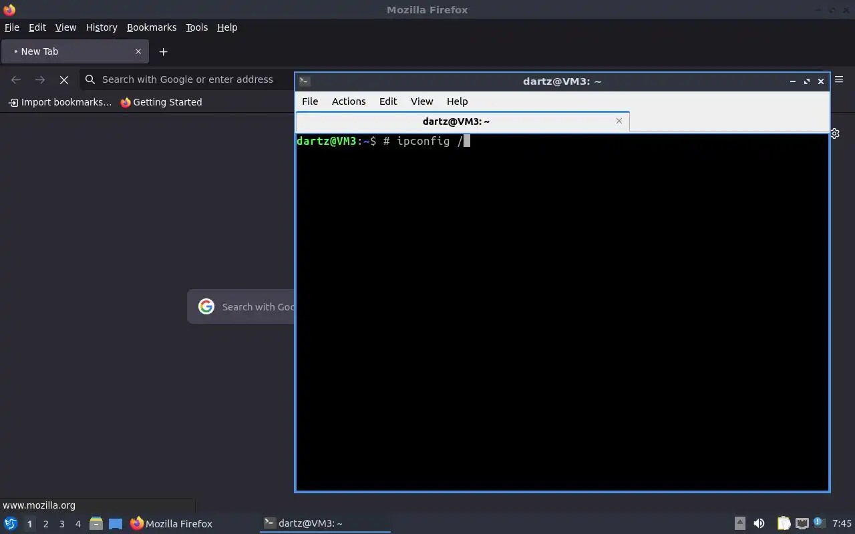Click show desktop taskbar icon
The width and height of the screenshot is (855, 534).
116,523
